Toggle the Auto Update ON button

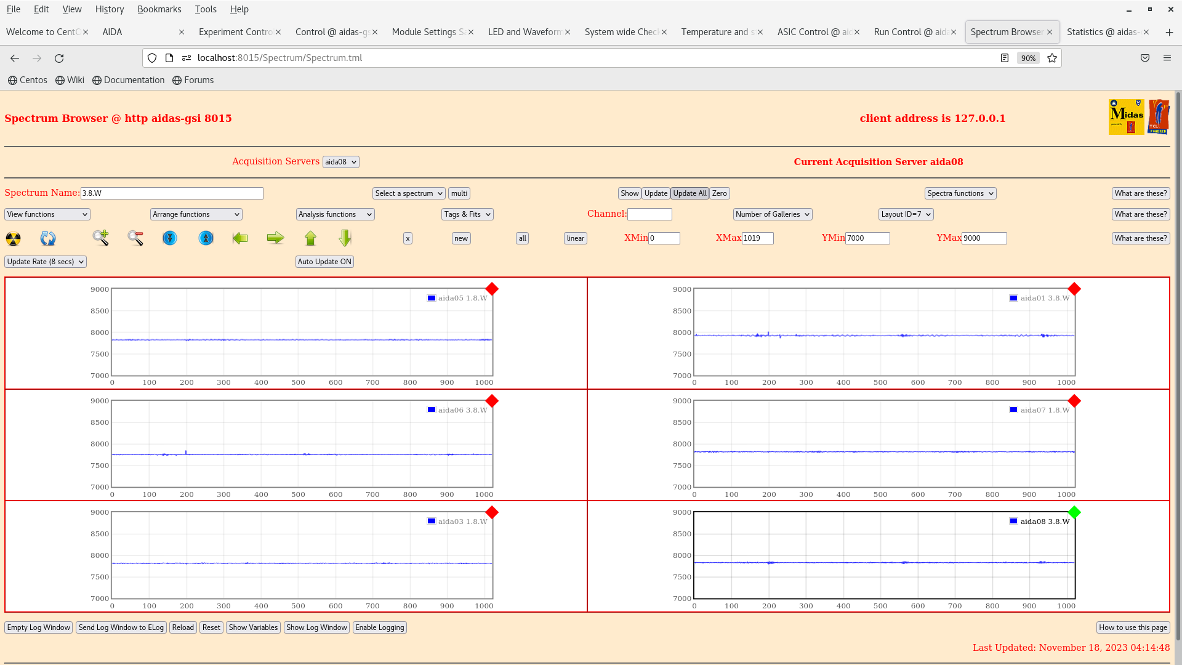click(324, 262)
